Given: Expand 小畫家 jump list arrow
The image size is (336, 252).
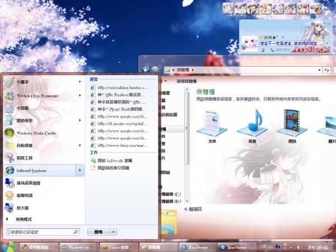Looking at the screenshot, I should 80,82.
